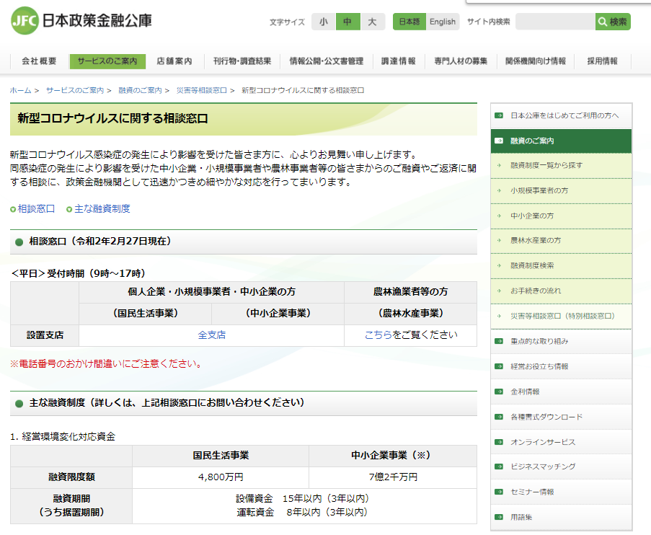
Task: Set text size to 大
Action: click(x=372, y=22)
